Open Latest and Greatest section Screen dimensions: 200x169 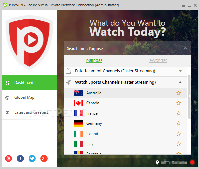click(29, 112)
